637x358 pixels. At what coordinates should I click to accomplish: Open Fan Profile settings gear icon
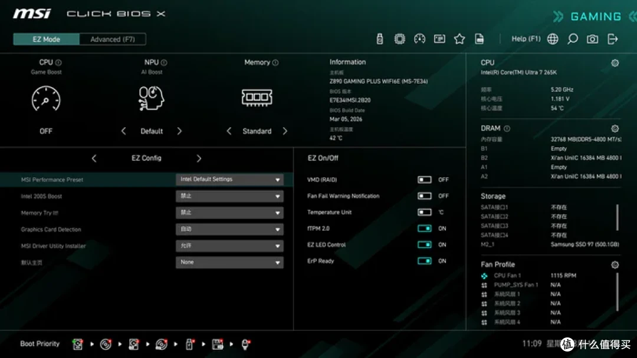[615, 265]
